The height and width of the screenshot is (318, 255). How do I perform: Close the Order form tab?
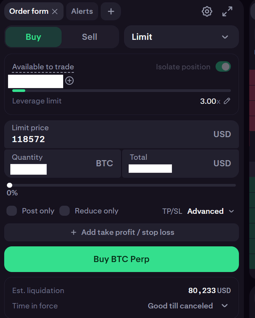[x=55, y=12]
